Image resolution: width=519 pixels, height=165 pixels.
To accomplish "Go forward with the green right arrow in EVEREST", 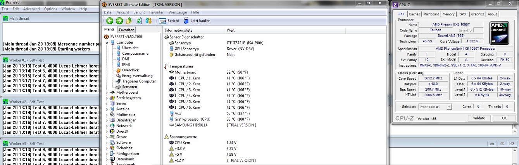I will [119, 21].
